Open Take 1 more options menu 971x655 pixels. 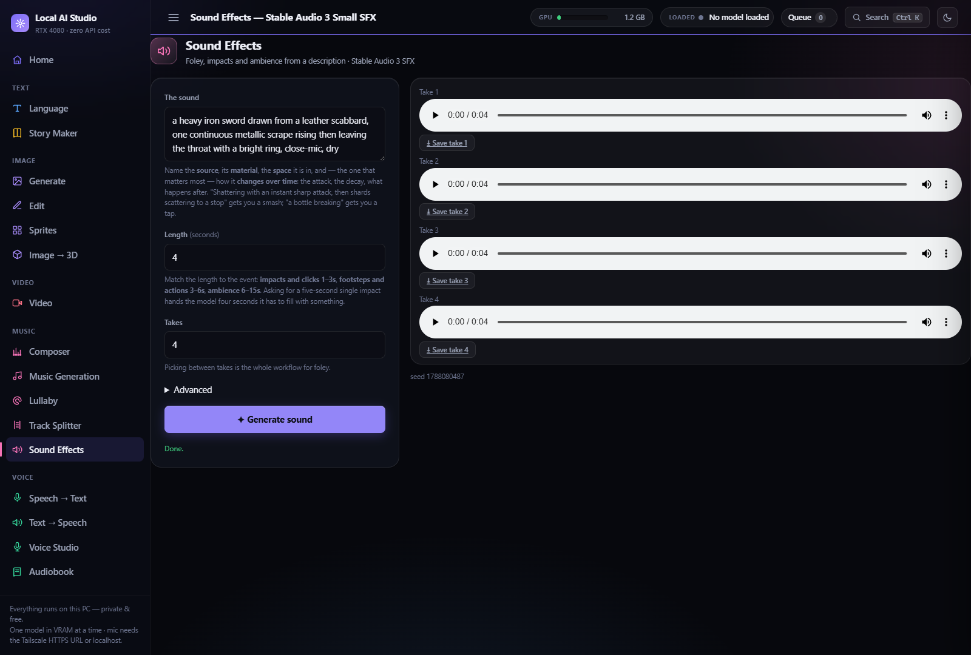click(x=946, y=115)
